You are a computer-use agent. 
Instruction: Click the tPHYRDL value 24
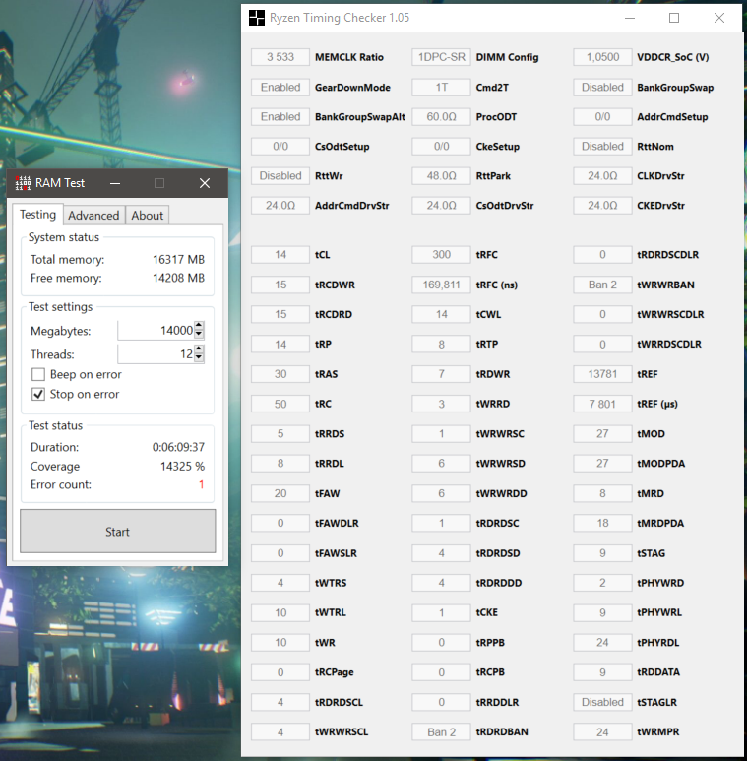click(x=602, y=643)
